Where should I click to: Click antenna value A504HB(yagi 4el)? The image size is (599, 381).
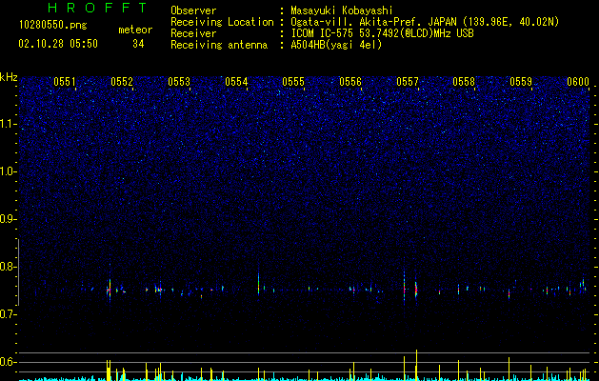pos(336,45)
